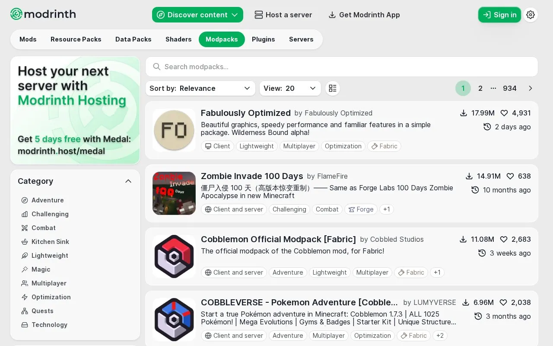The height and width of the screenshot is (346, 553).
Task: Open the Zombie Invade 100 Days thumbnail
Action: [x=174, y=193]
